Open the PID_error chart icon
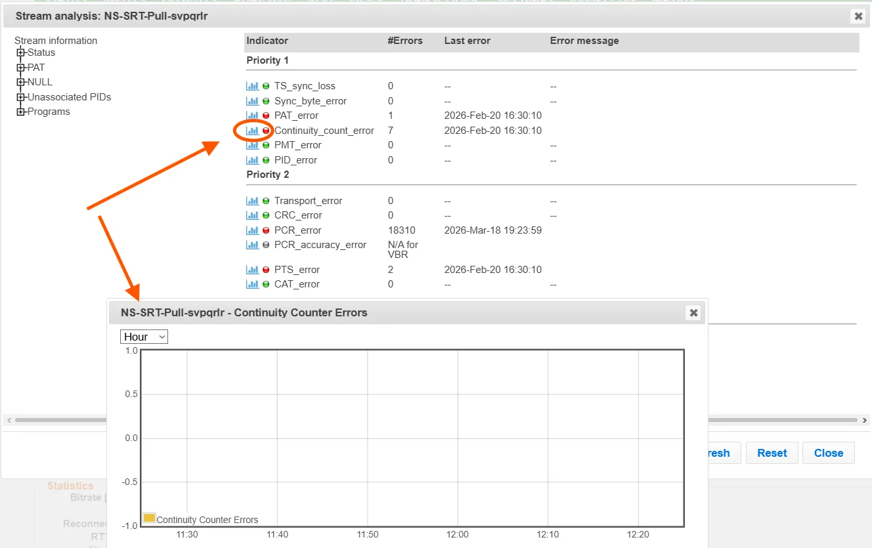Viewport: 872px width, 548px height. tap(252, 160)
